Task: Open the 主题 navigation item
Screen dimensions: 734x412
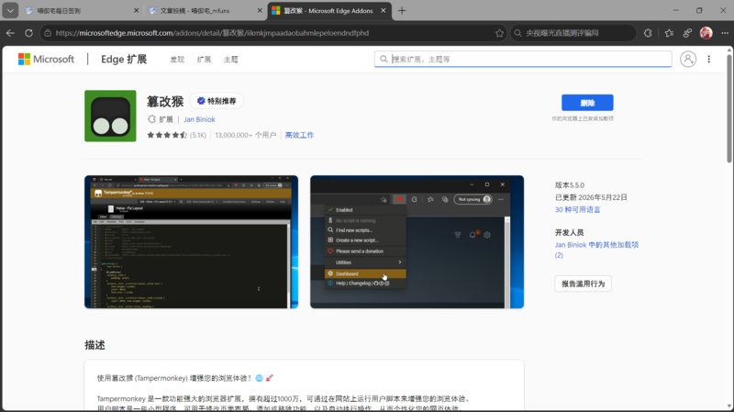Action: tap(231, 60)
